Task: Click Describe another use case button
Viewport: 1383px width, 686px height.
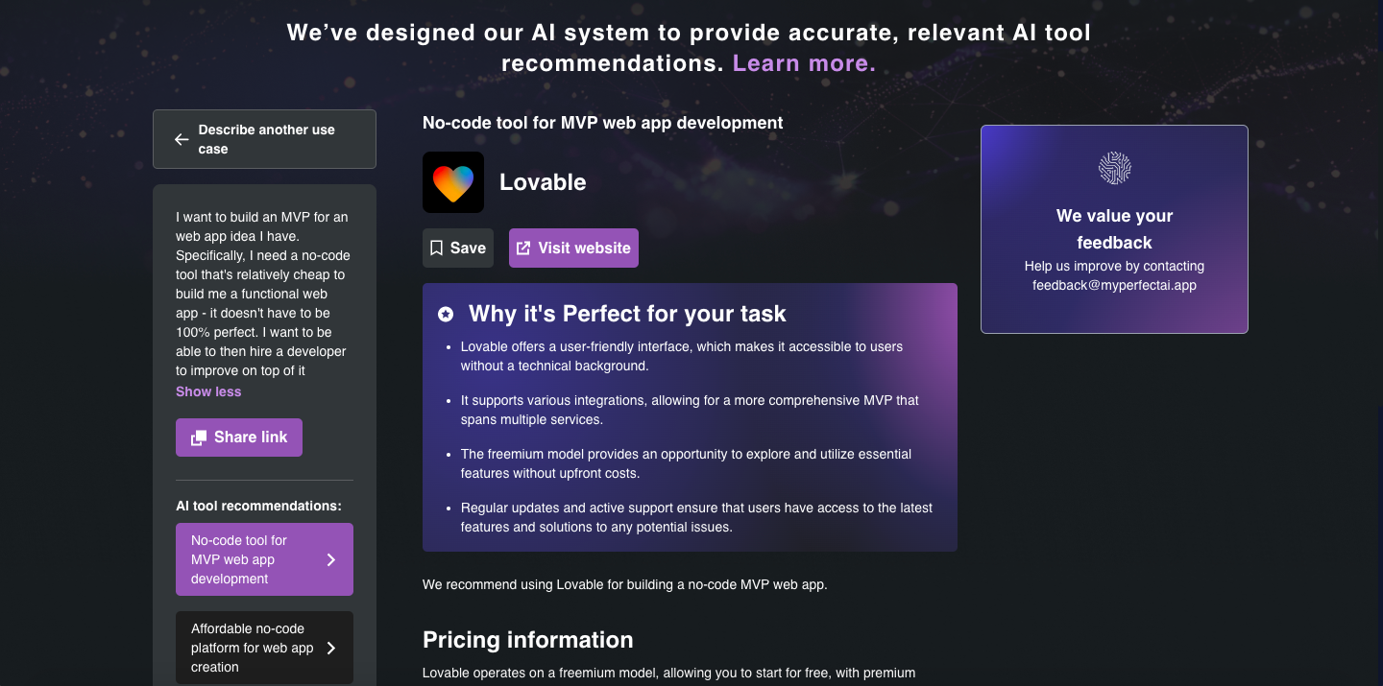Action: tap(264, 139)
